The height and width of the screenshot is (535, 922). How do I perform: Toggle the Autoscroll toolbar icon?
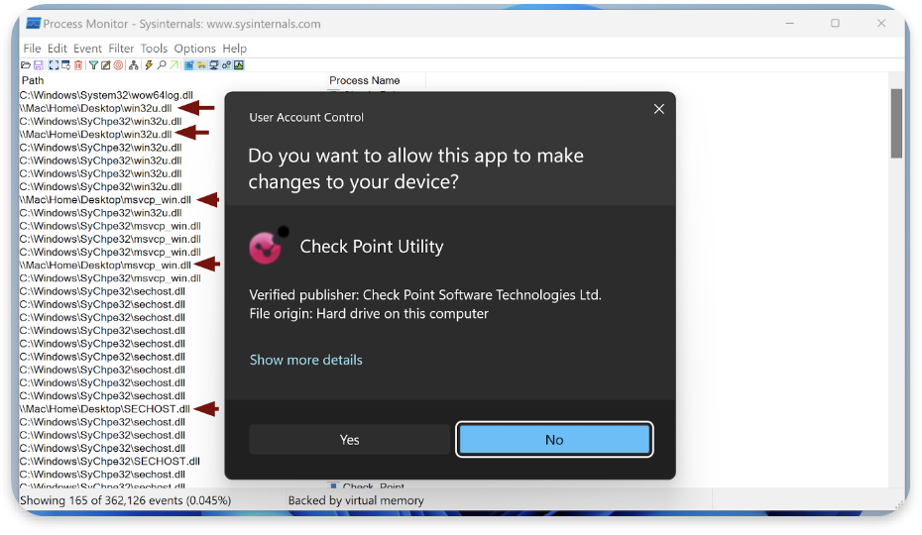(x=65, y=65)
